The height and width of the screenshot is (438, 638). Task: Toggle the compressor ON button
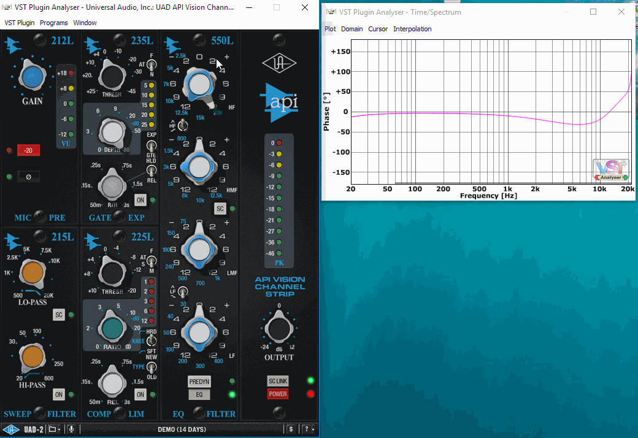coord(140,394)
